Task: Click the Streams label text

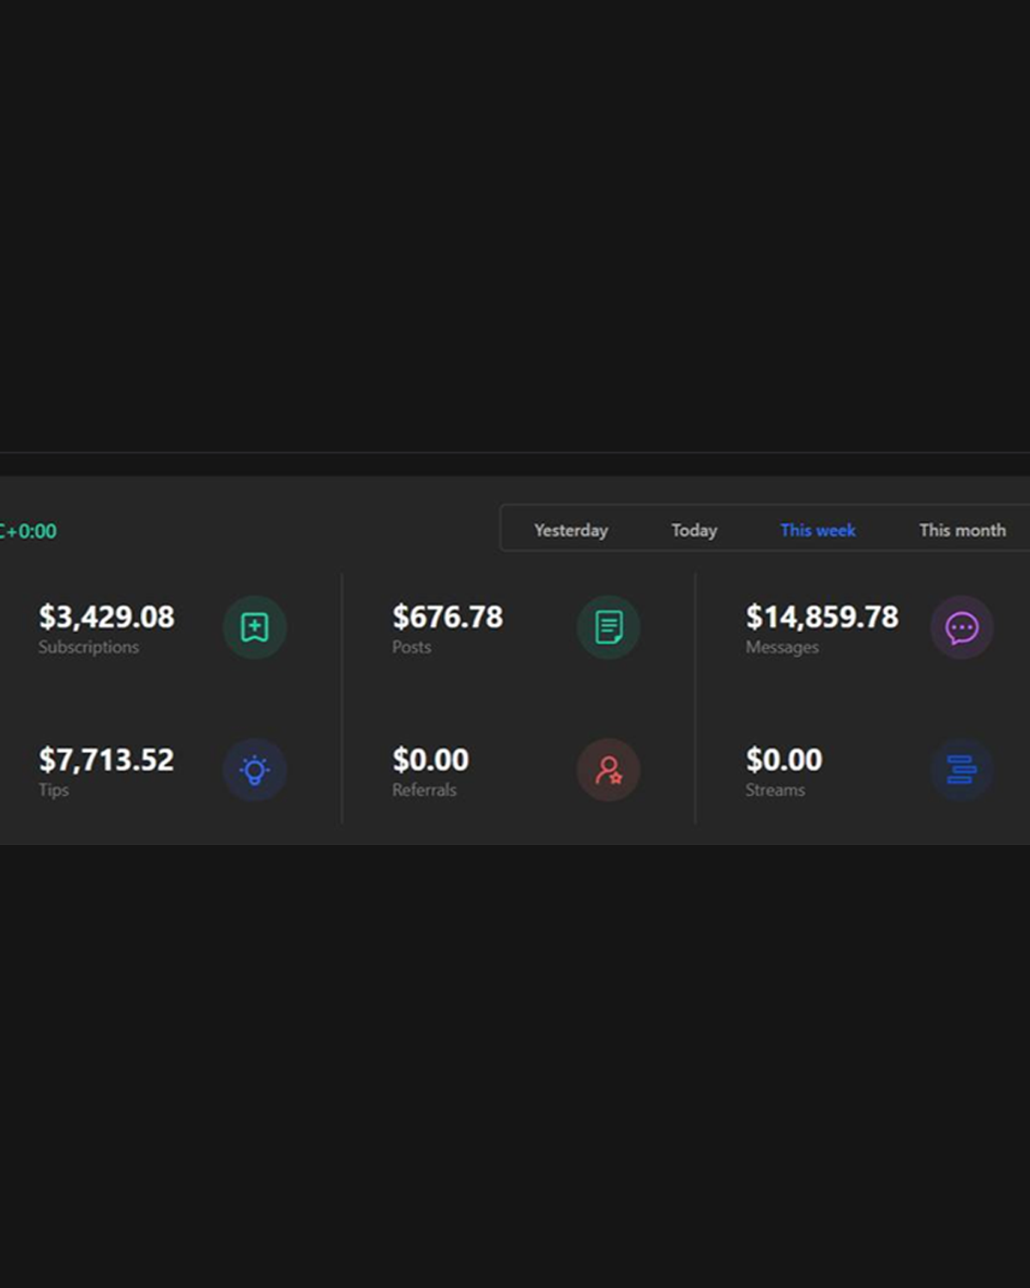Action: click(774, 790)
